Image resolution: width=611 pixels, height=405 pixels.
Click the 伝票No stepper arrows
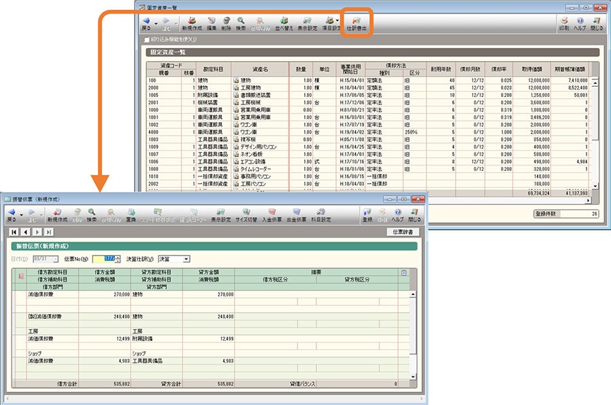click(x=118, y=259)
